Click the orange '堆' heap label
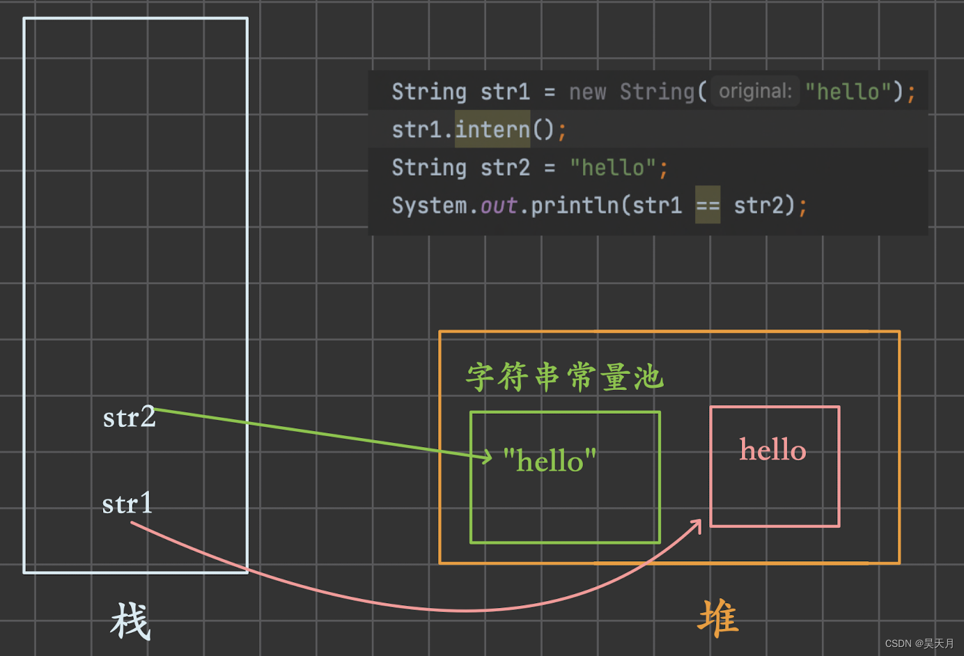Viewport: 964px width, 656px height. (x=718, y=618)
